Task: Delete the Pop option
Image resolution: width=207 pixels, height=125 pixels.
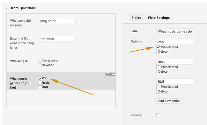Action: coord(163,52)
